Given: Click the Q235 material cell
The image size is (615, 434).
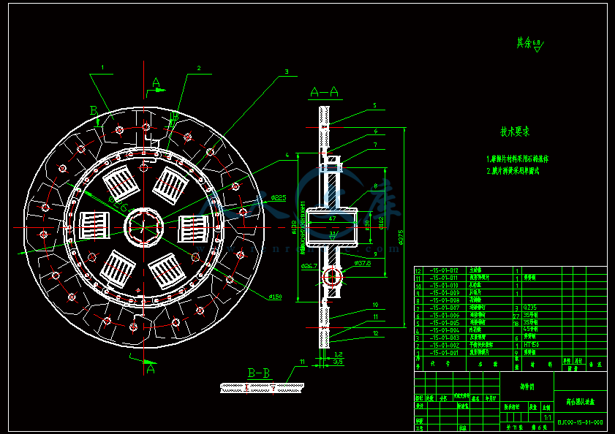Looking at the screenshot, I should (x=530, y=308).
